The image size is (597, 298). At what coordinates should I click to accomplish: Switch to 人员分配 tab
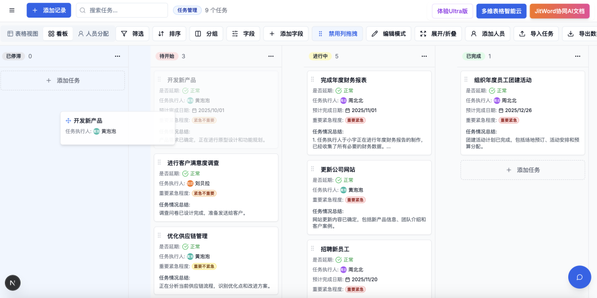93,34
